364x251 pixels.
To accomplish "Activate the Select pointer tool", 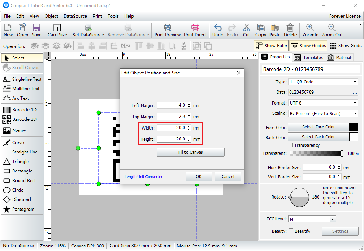I will 22,58.
